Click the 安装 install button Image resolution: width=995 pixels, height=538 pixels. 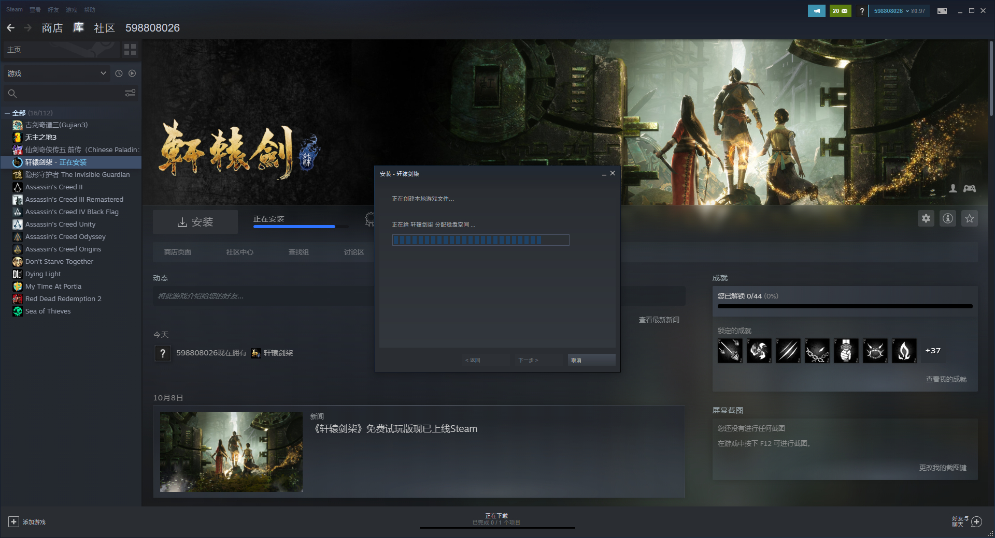(195, 222)
